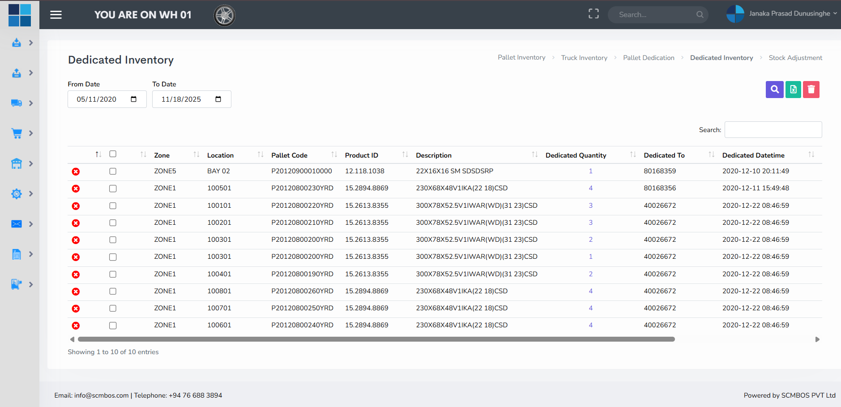Check the select-all header checkbox
Screen dimensions: 841x407
(113, 154)
